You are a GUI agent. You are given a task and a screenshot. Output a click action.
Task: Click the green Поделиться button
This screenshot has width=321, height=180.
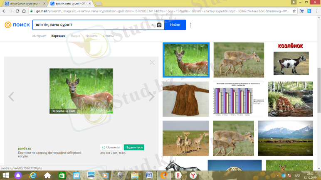click(134, 147)
